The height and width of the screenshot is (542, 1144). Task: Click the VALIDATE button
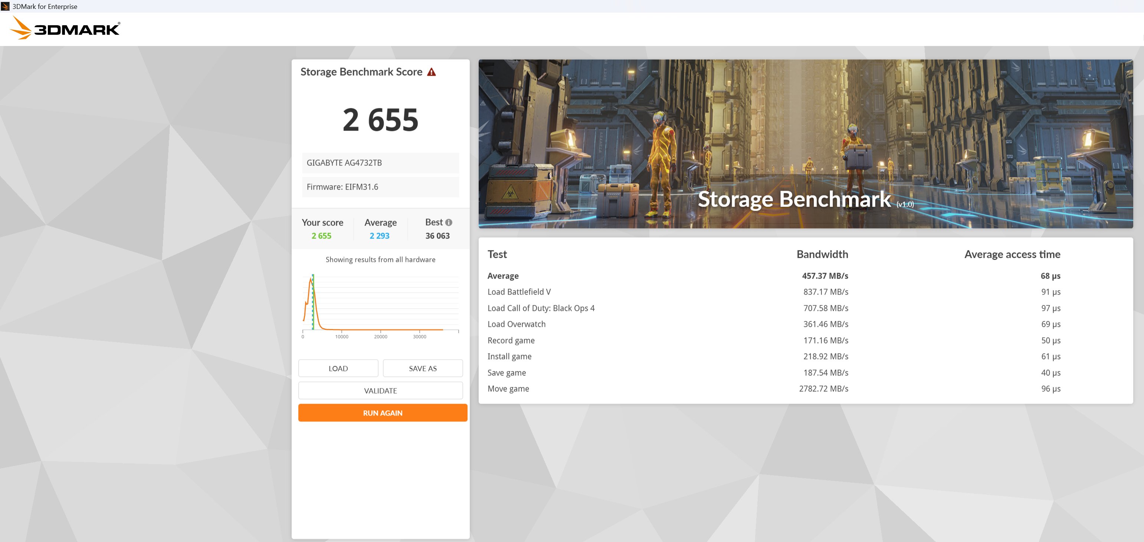(380, 391)
